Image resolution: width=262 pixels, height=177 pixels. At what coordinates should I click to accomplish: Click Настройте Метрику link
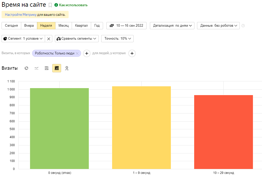point(21,15)
